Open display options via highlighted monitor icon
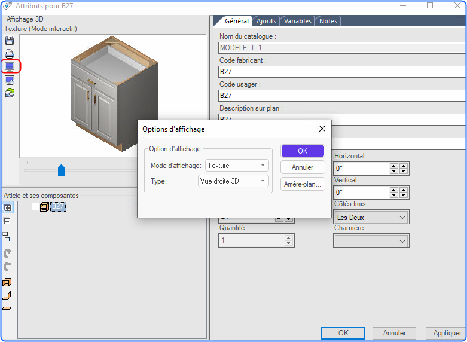This screenshot has width=467, height=342. click(10, 66)
